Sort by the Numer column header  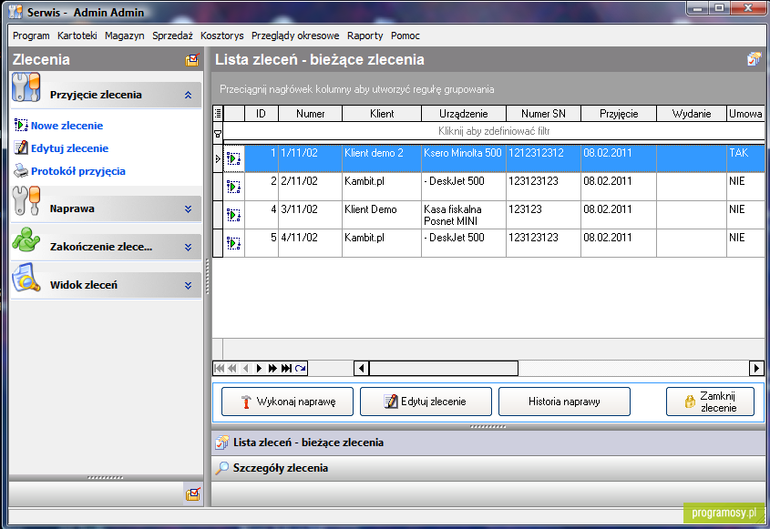(x=311, y=113)
